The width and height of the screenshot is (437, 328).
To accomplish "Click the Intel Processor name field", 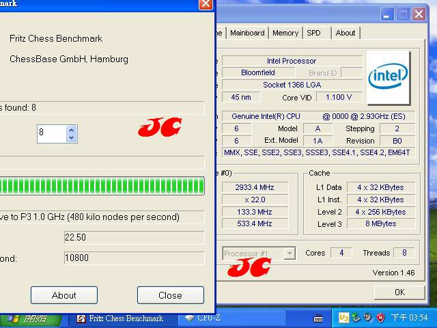I will (292, 61).
